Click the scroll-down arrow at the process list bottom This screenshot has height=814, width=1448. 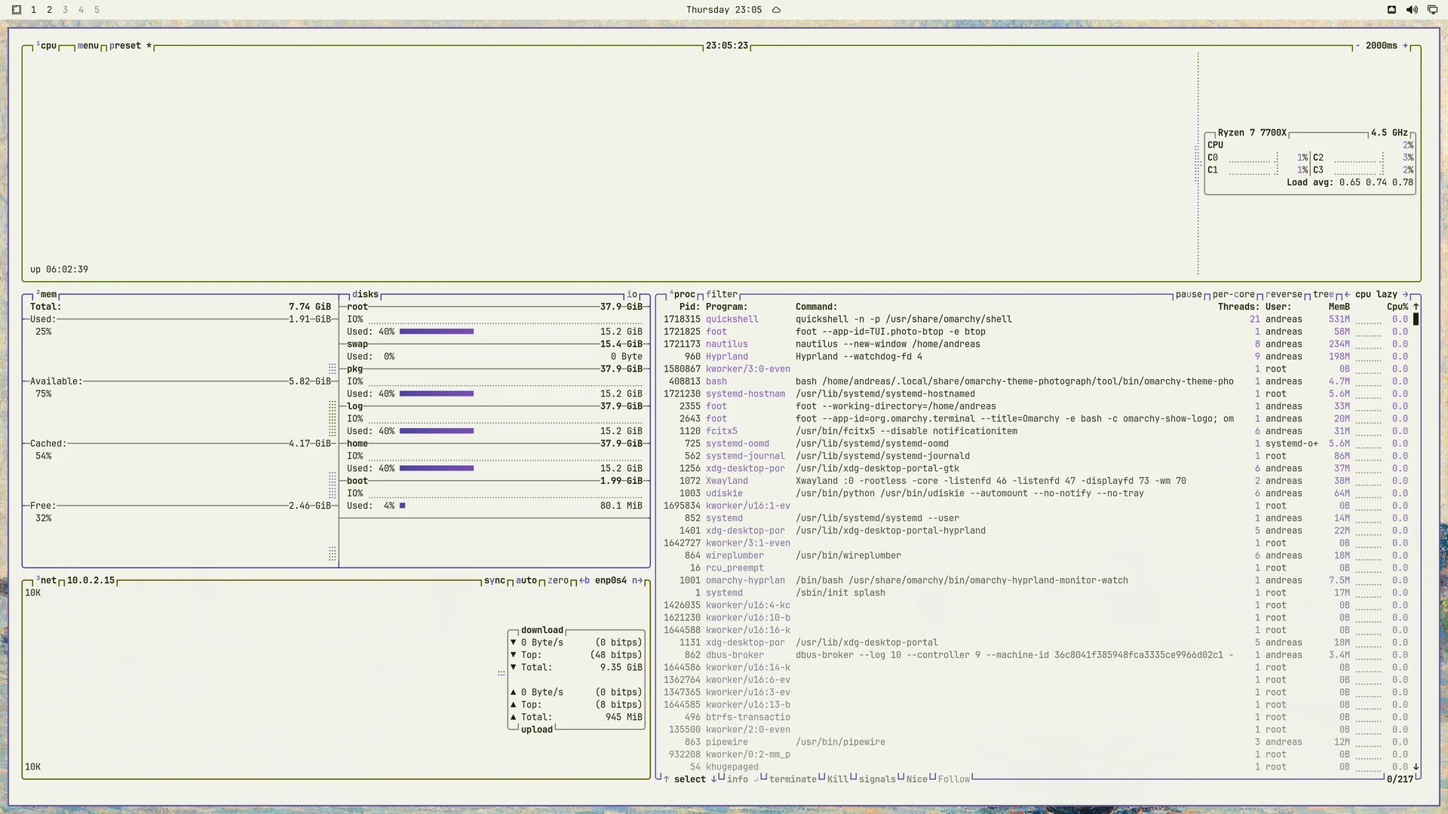pyautogui.click(x=1416, y=767)
